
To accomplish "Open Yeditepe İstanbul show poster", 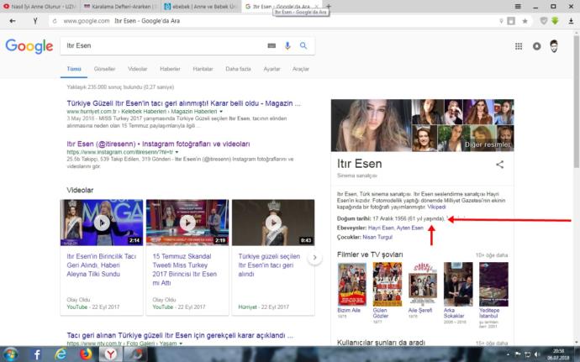I will point(493,285).
